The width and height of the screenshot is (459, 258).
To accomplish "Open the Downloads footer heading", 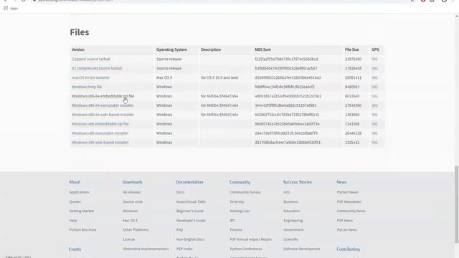I will 132,182.
